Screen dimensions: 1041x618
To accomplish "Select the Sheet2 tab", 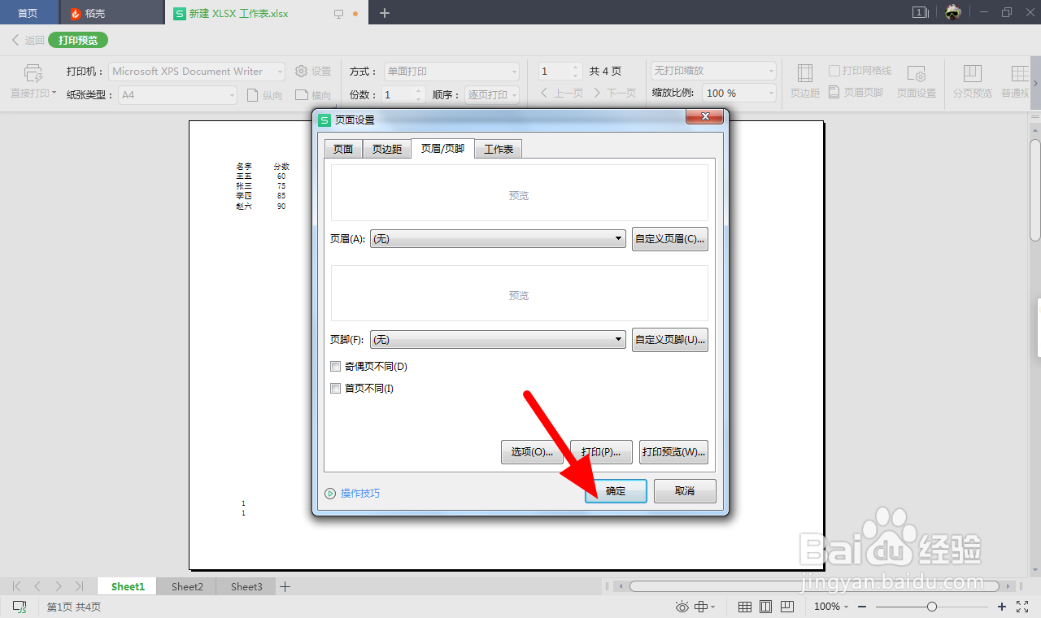I will click(x=187, y=586).
